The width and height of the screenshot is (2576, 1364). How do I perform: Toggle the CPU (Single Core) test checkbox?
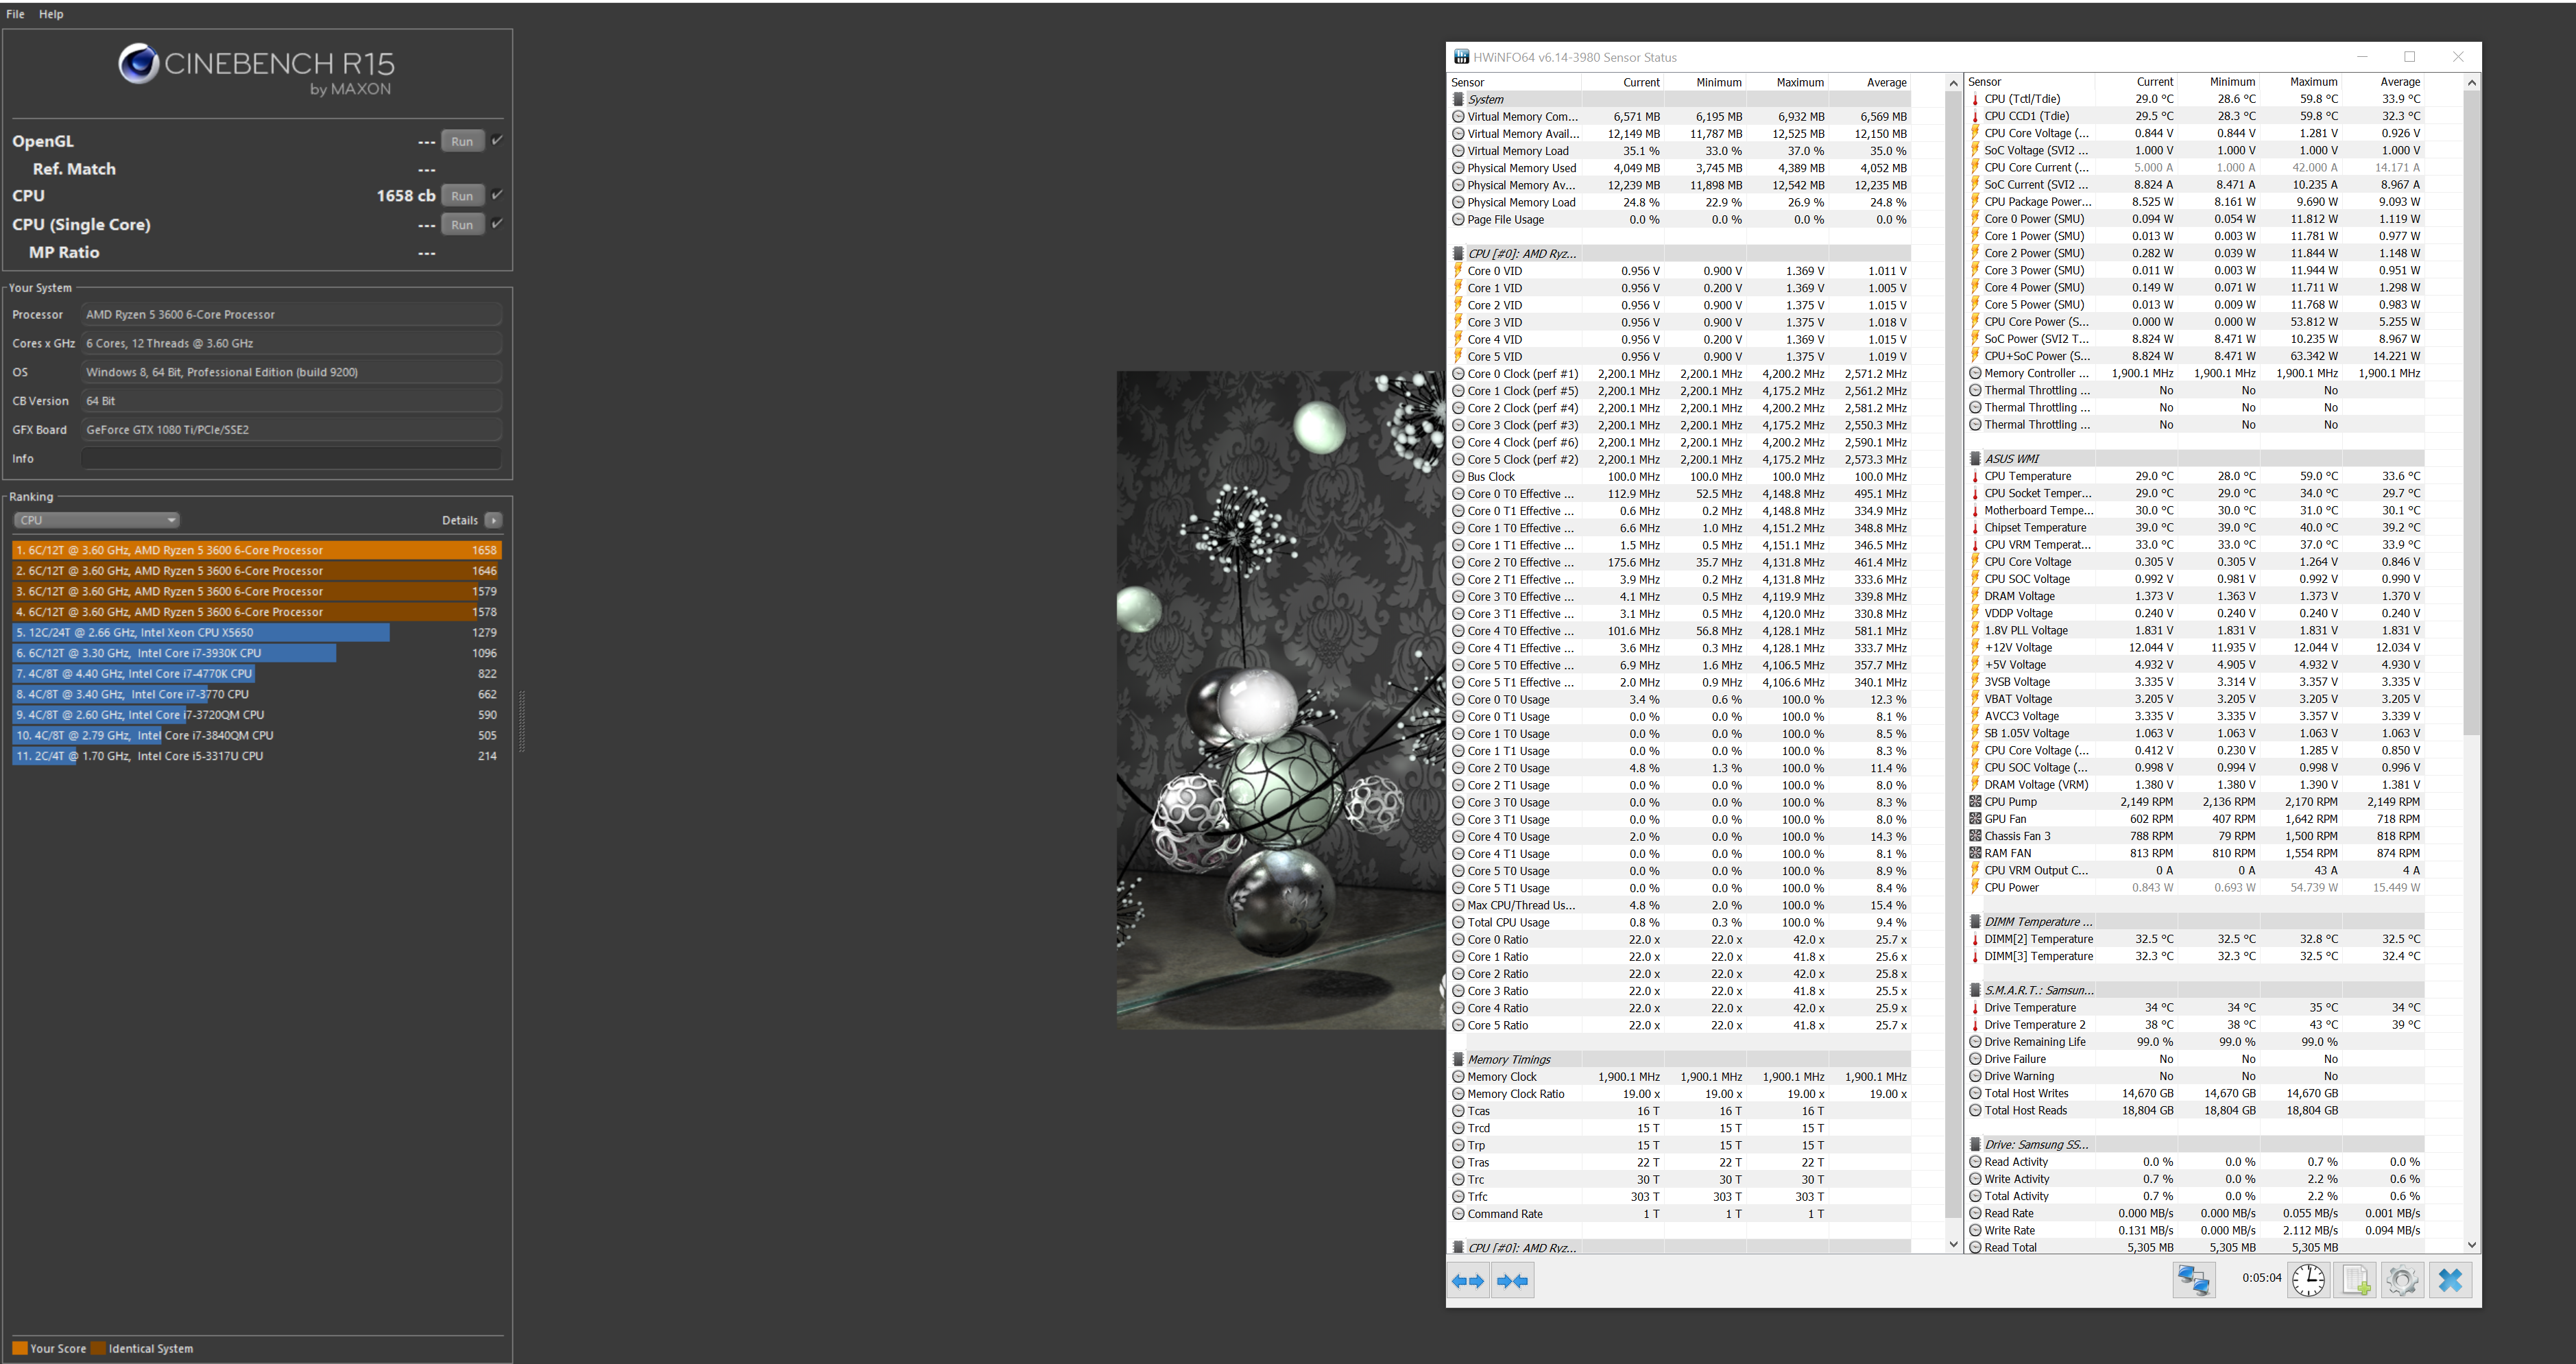pyautogui.click(x=497, y=224)
